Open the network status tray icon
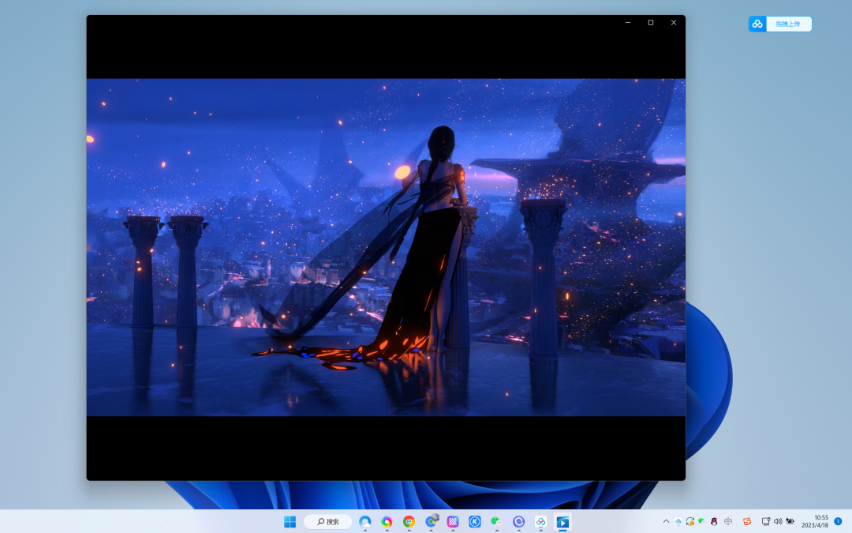852x533 pixels. pyautogui.click(x=765, y=521)
